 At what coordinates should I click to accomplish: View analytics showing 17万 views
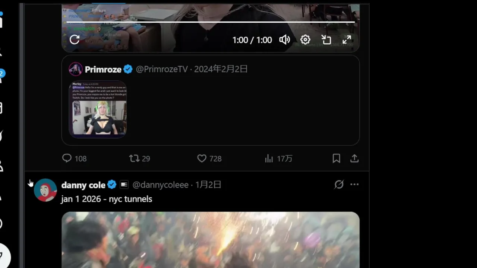[x=278, y=159]
